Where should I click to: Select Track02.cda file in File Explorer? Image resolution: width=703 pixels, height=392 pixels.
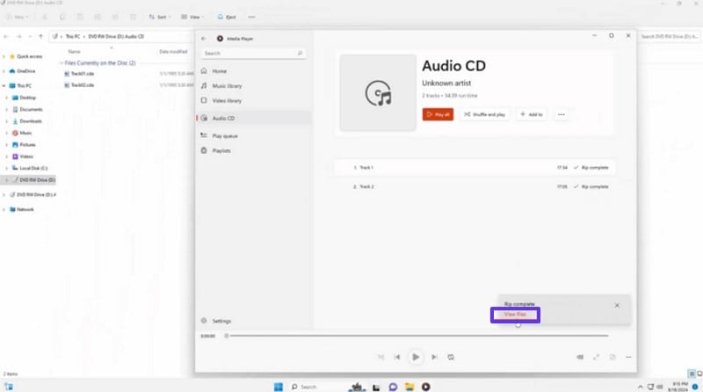pos(83,84)
